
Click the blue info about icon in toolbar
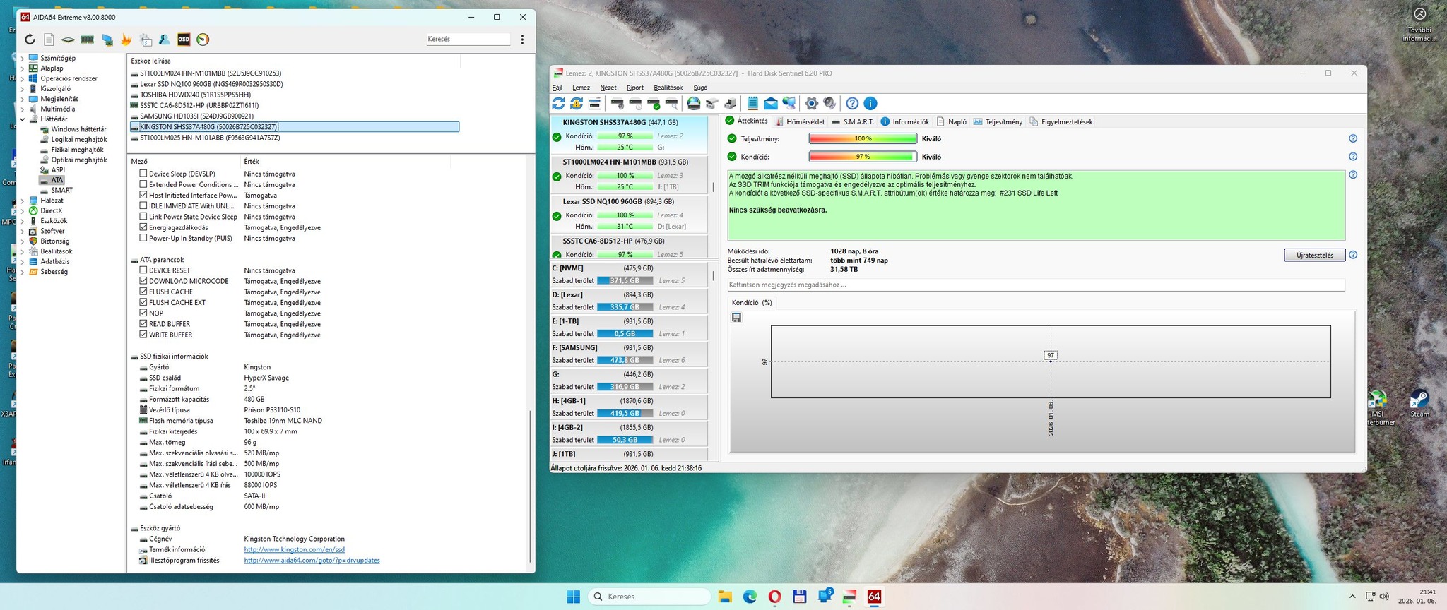tap(870, 104)
